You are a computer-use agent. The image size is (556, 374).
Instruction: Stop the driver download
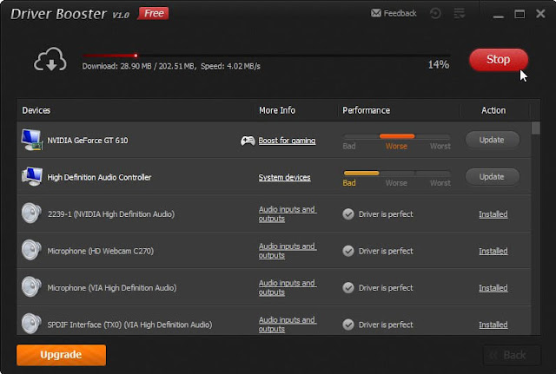point(499,60)
